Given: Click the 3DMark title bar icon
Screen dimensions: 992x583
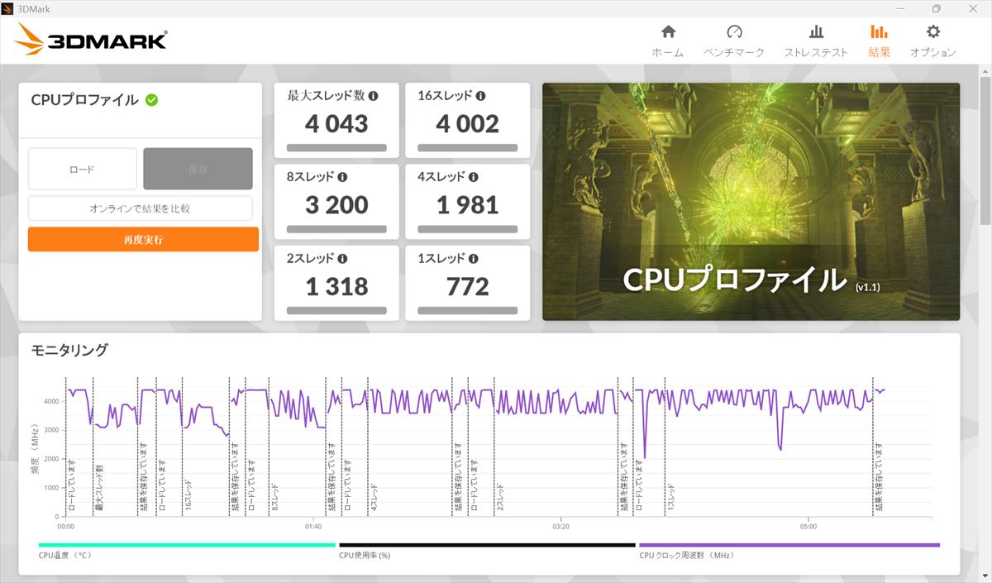Looking at the screenshot, I should pyautogui.click(x=7, y=8).
